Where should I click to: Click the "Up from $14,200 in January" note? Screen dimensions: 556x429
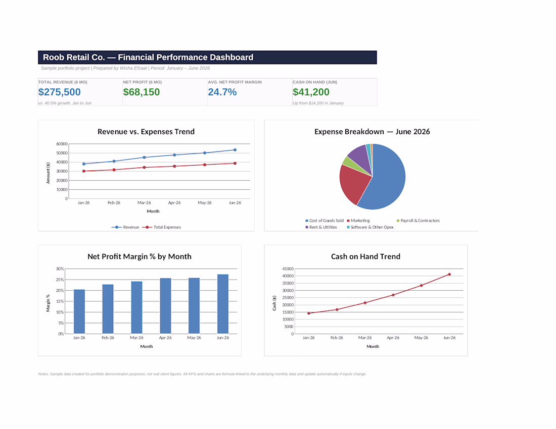pyautogui.click(x=318, y=103)
